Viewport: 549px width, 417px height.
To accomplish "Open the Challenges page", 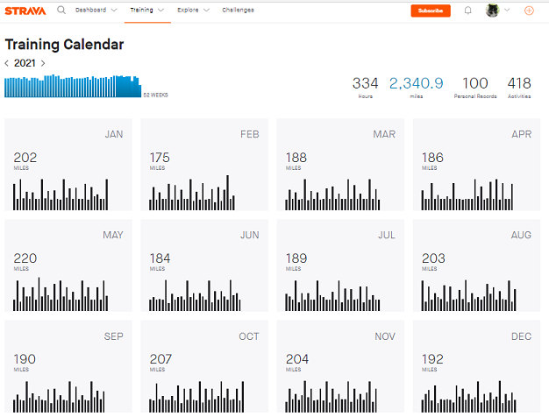I will 238,11.
